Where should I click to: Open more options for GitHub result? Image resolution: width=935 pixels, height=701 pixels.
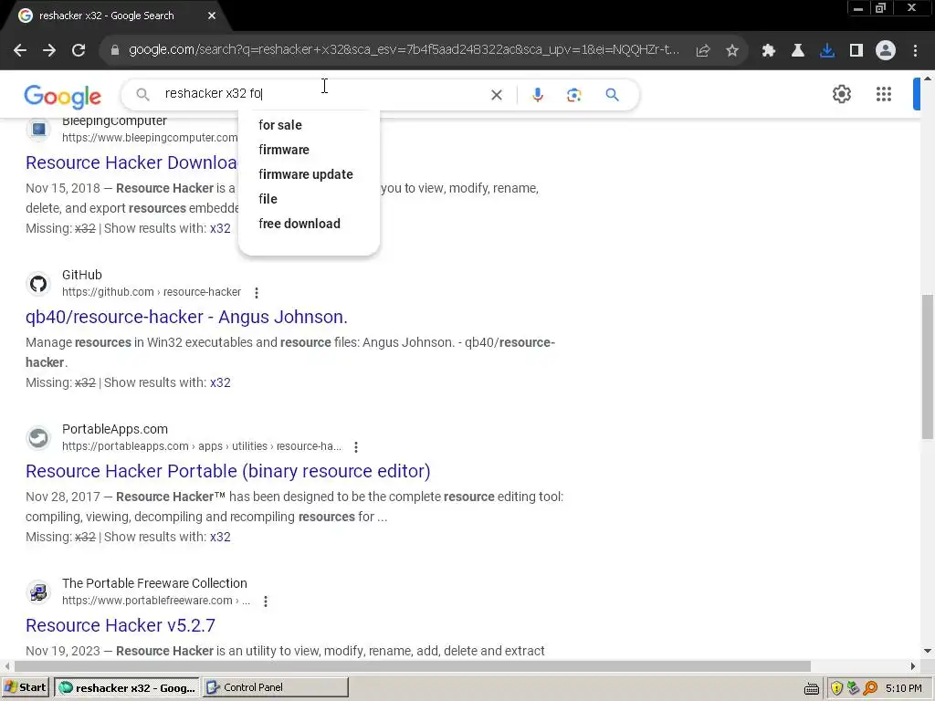coord(257,293)
